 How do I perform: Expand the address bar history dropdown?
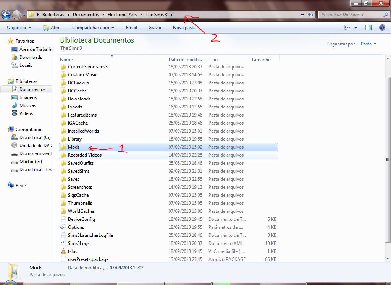(302, 14)
